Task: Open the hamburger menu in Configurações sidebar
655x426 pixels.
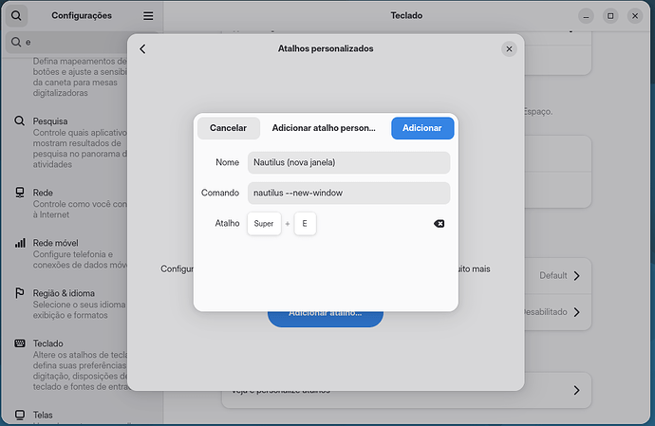Action: (148, 16)
